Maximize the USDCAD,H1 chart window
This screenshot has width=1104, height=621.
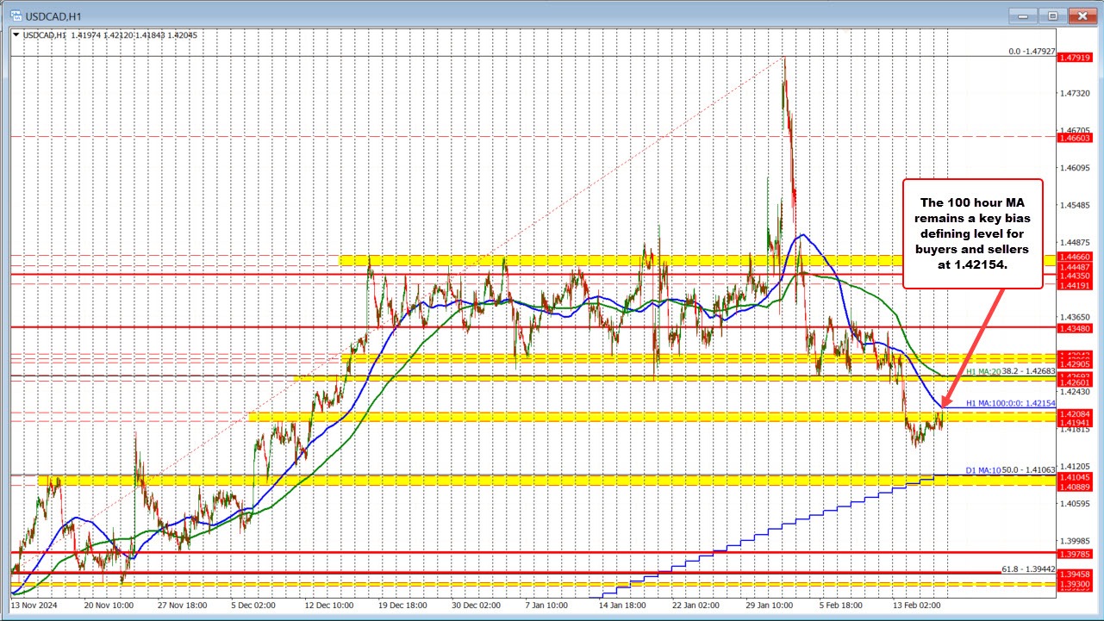pyautogui.click(x=1052, y=15)
